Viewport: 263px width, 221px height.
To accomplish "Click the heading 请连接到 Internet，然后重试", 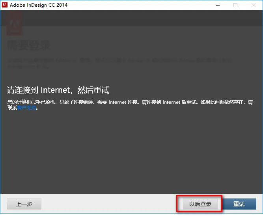I will tap(58, 90).
